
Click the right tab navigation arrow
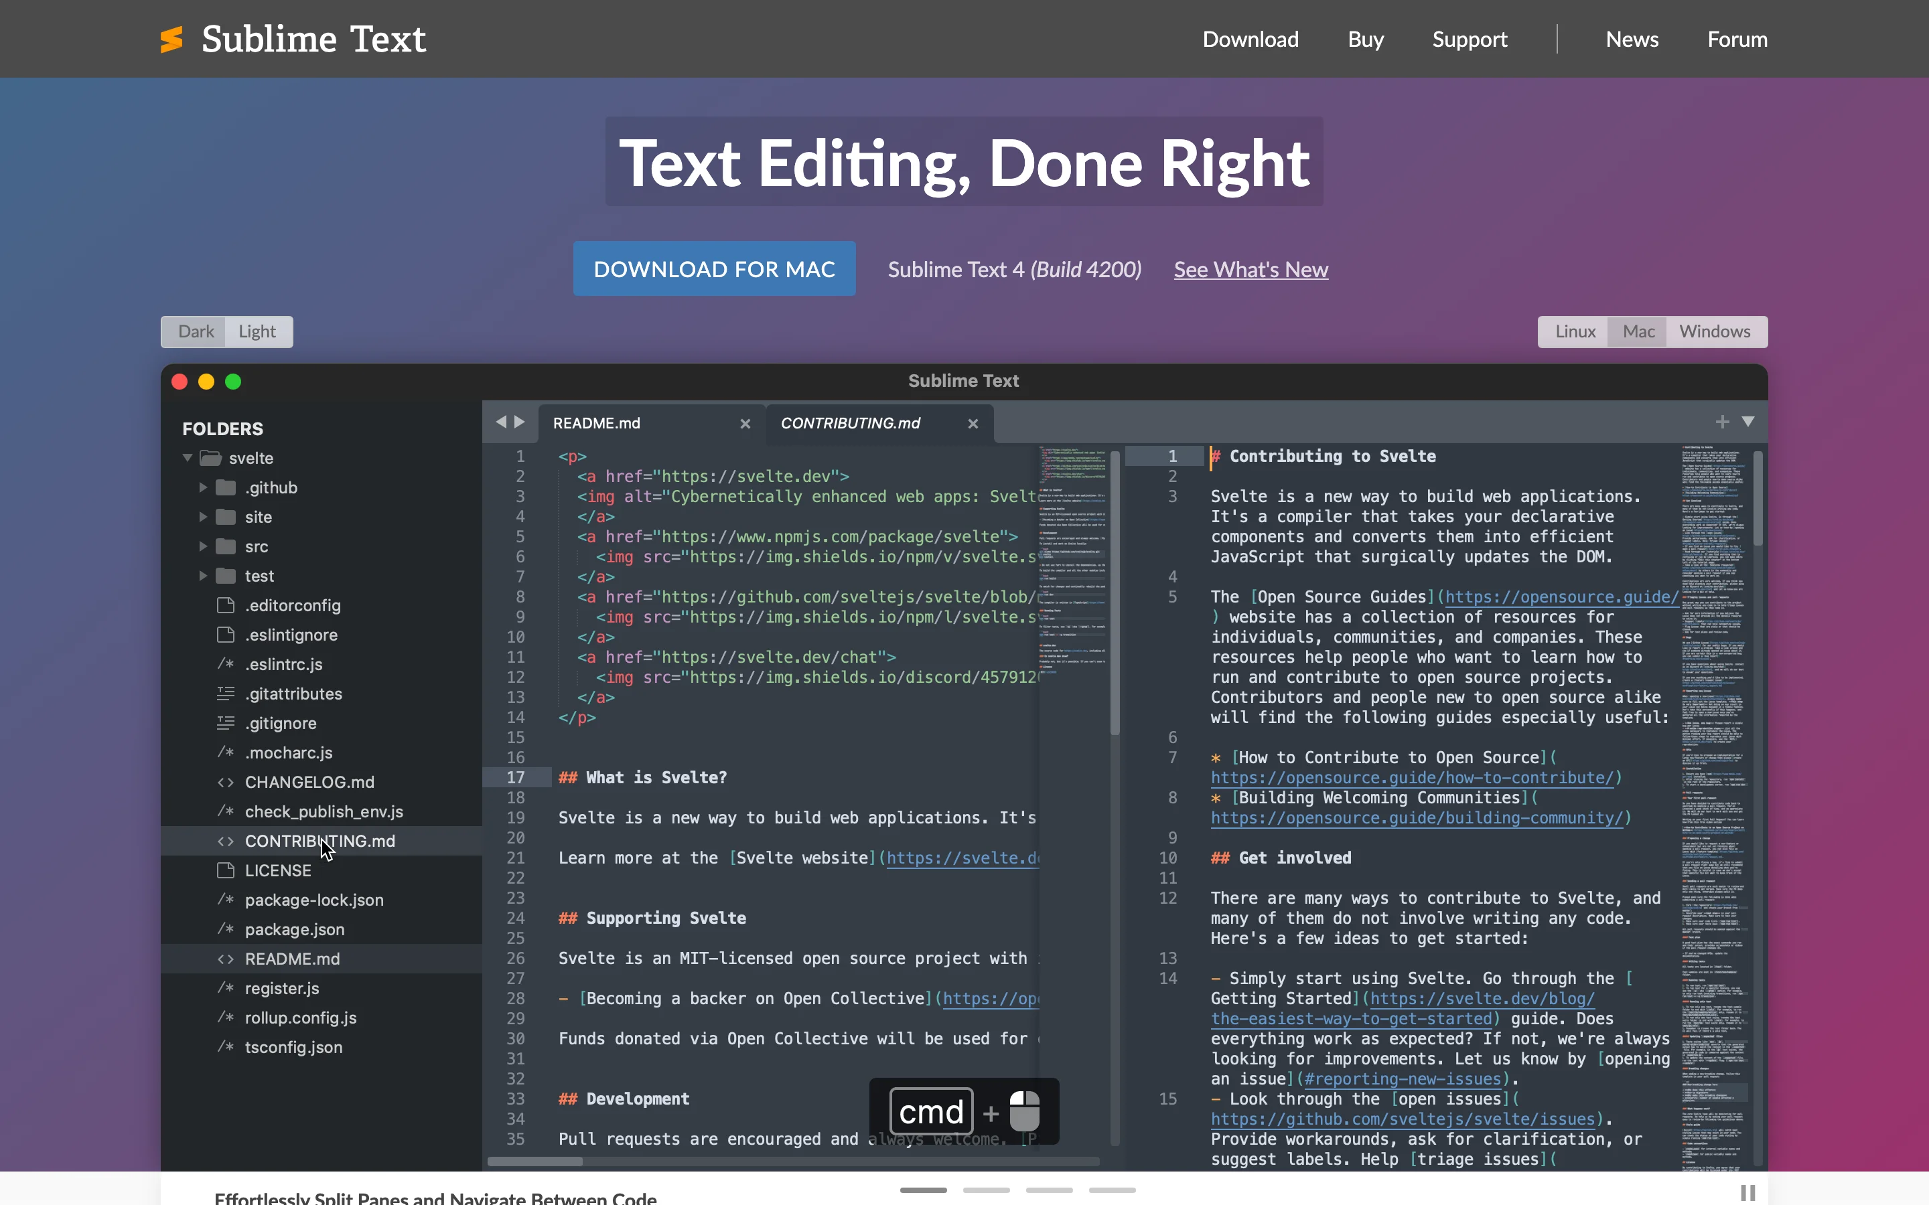521,422
